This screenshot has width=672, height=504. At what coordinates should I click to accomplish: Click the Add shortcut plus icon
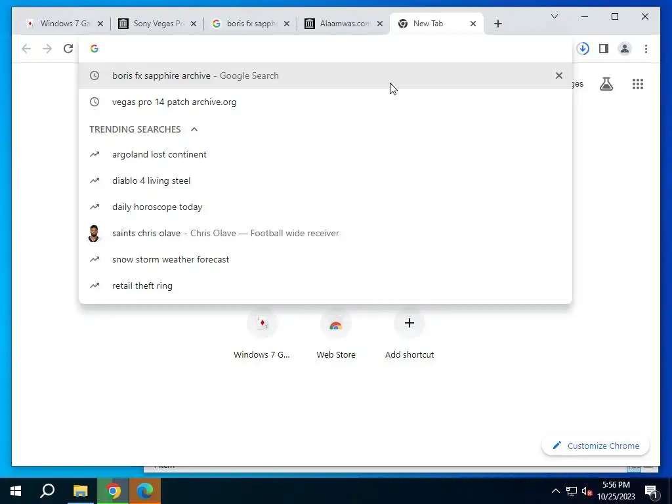[x=409, y=323]
